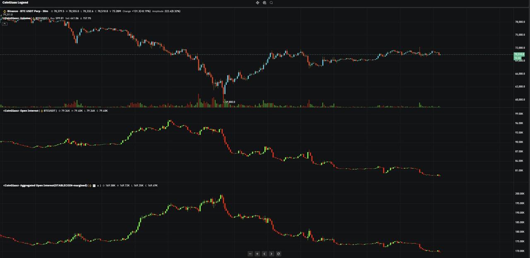The width and height of the screenshot is (530, 258).
Task: Click the 59,800.0 low price marker
Action: (x=230, y=102)
